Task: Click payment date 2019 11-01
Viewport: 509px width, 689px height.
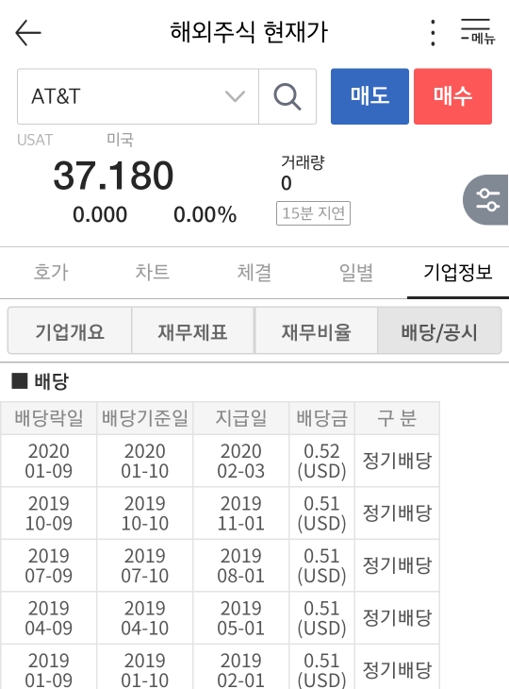Action: tap(241, 513)
